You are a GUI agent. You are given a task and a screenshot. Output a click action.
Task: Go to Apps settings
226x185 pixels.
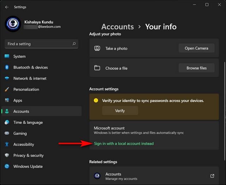[x=18, y=100]
